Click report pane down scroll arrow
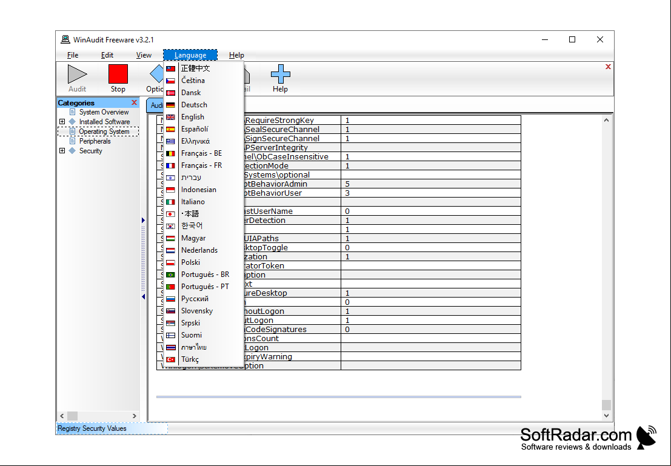This screenshot has height=466, width=671. pos(606,416)
